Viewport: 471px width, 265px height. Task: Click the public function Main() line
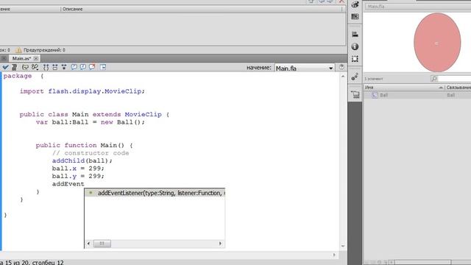tap(84, 146)
